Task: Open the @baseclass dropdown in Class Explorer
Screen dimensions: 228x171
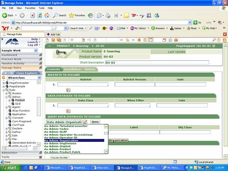Action: click(x=39, y=78)
